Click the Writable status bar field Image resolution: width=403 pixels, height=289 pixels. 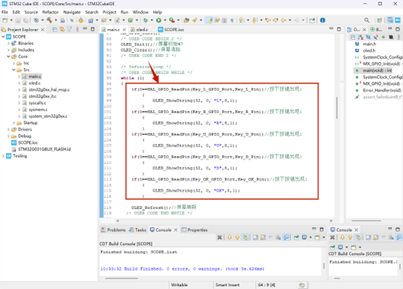(179, 285)
